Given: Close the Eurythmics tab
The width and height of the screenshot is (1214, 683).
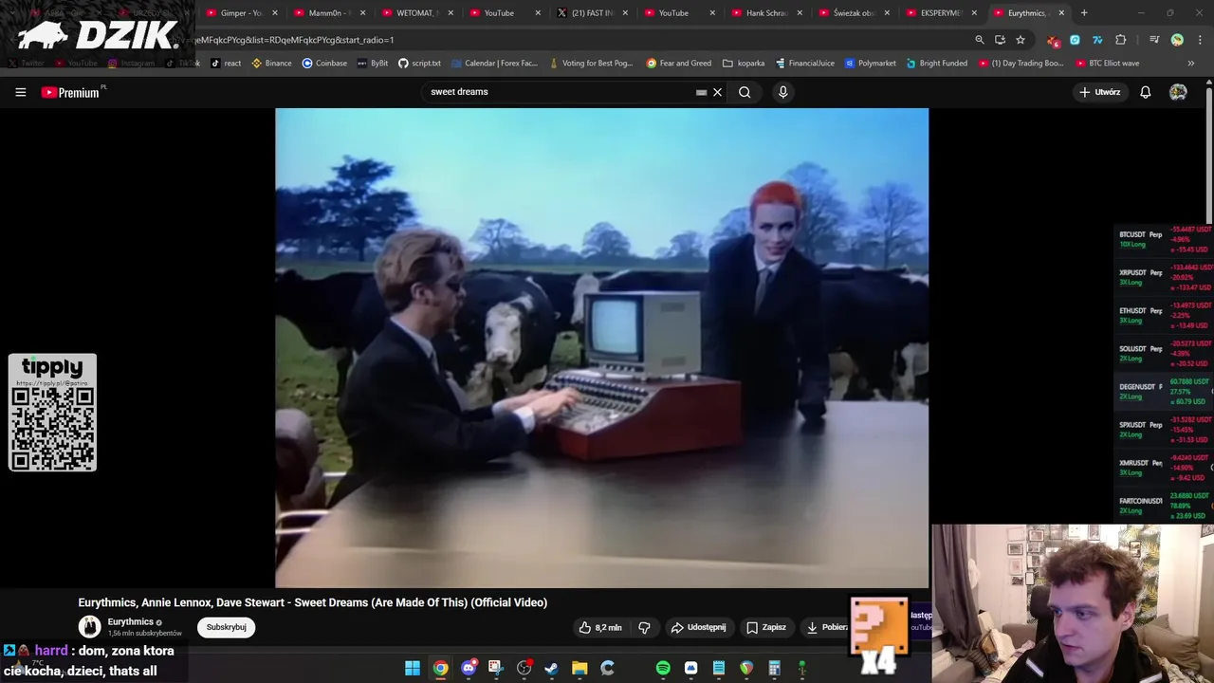Looking at the screenshot, I should [1061, 13].
